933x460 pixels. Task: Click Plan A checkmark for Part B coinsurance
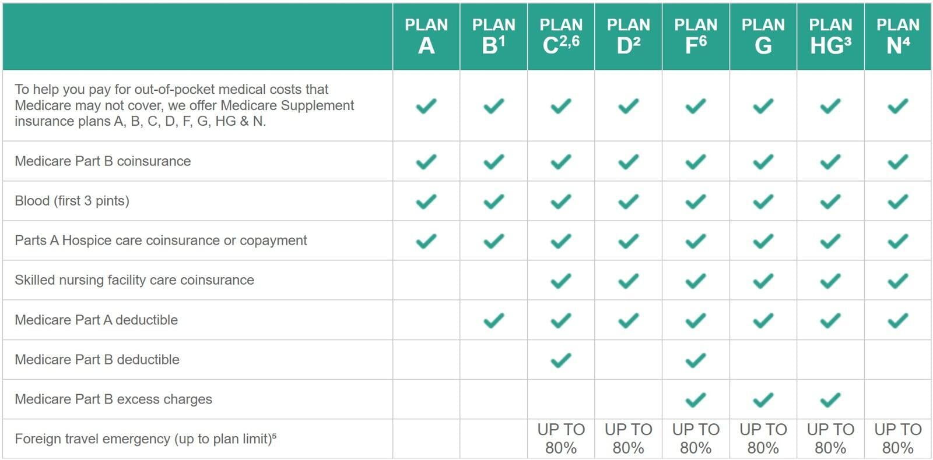point(426,161)
